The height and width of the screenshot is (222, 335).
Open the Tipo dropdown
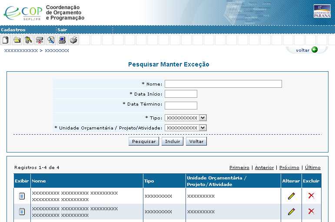(x=203, y=118)
